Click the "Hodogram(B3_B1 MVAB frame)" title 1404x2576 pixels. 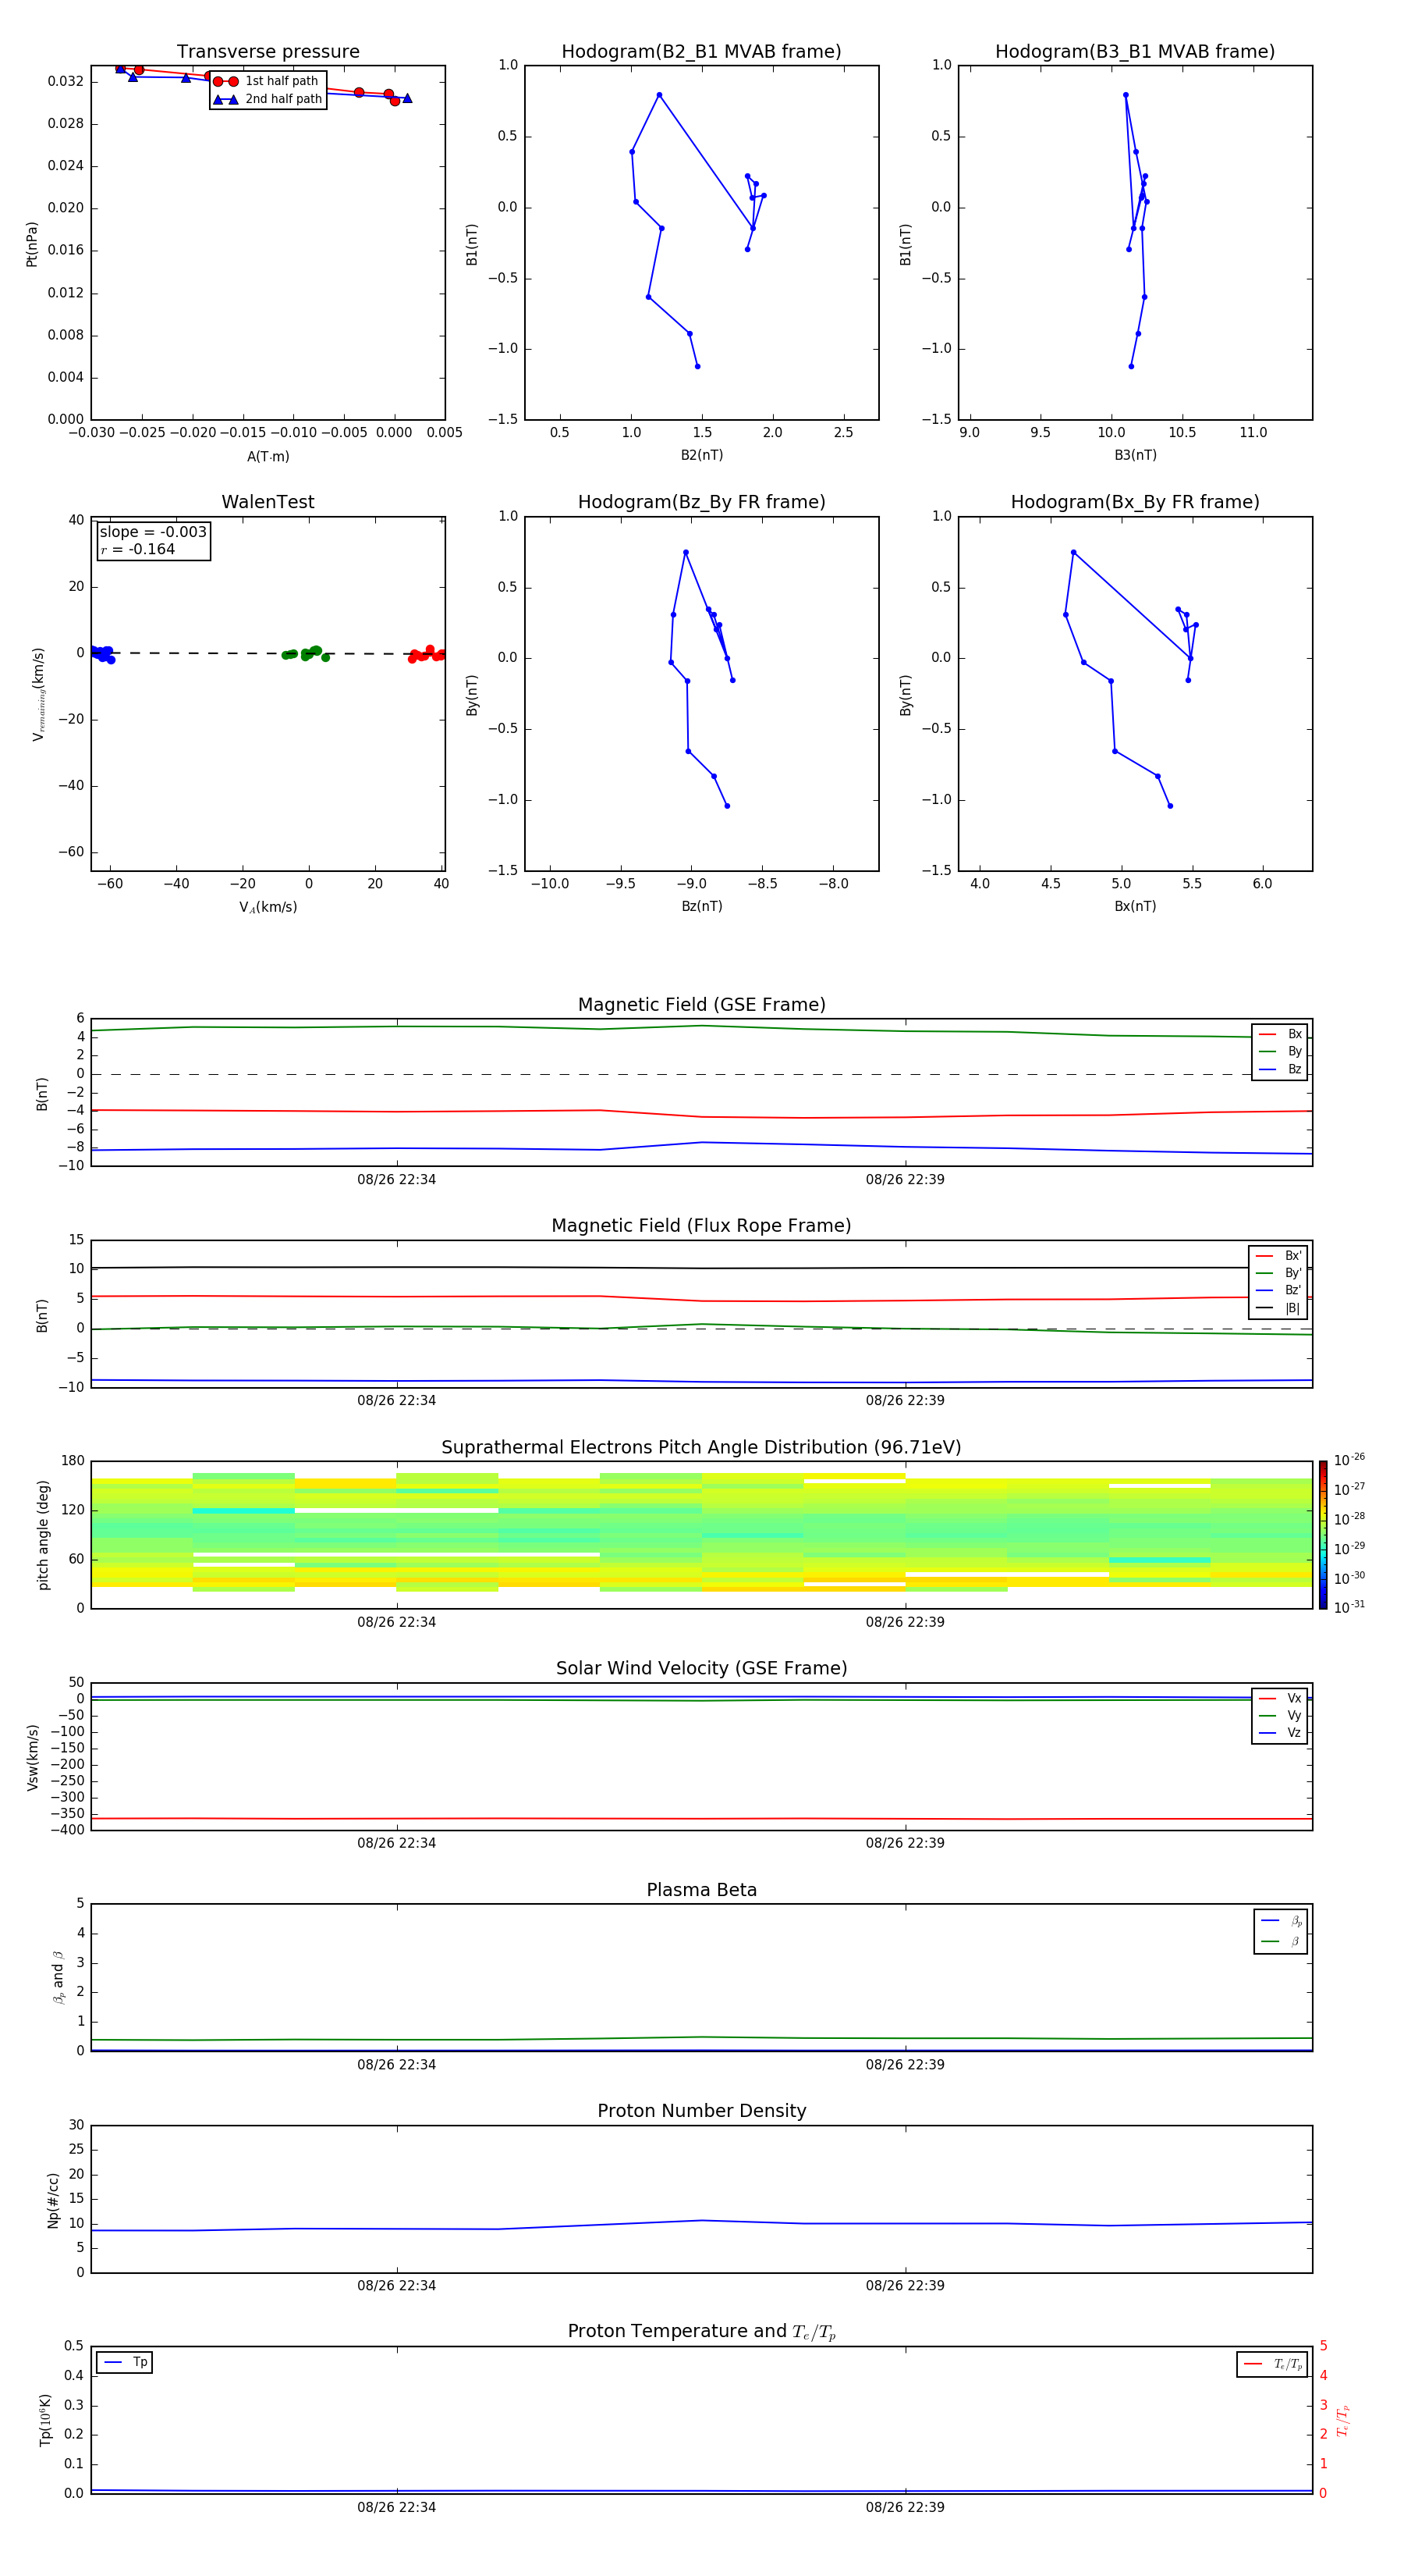pyautogui.click(x=1135, y=51)
